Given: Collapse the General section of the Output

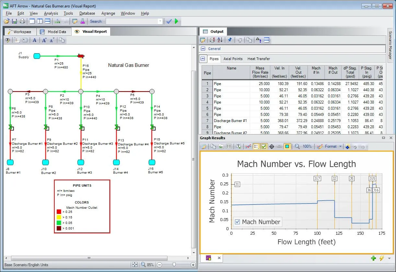Looking at the screenshot, I should (203, 49).
